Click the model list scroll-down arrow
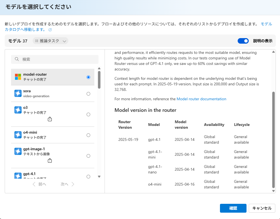Screen dimensions: 280x219 (x=99, y=176)
